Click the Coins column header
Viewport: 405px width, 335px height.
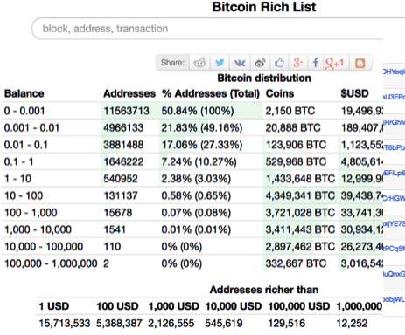click(x=280, y=93)
